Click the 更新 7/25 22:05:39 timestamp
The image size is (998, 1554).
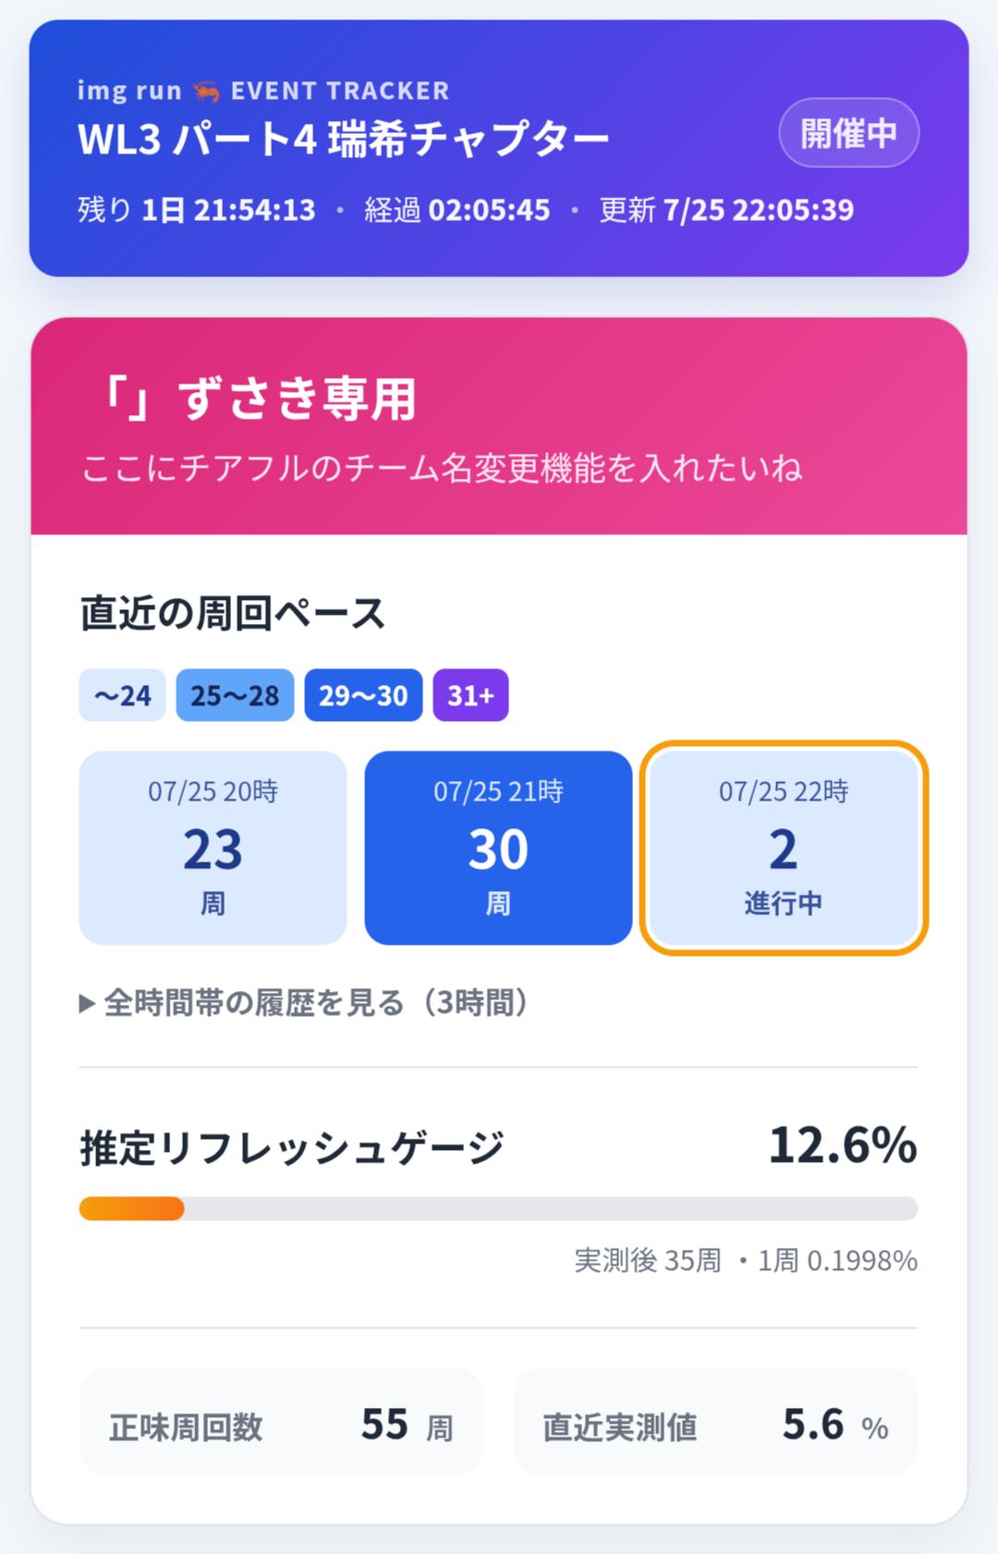(726, 210)
